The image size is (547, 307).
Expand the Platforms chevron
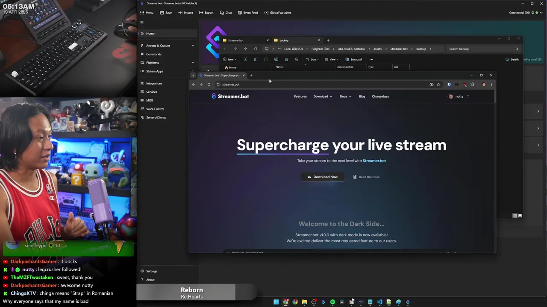tap(193, 63)
